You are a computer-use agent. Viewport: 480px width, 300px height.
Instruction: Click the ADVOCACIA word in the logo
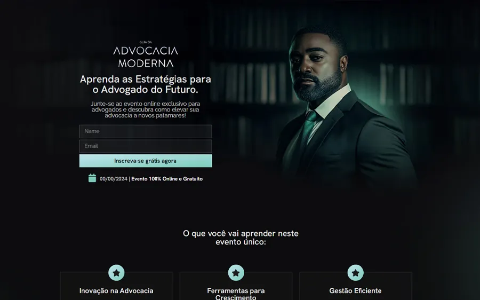tap(146, 51)
